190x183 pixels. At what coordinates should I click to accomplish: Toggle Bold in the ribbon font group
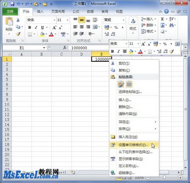point(30,27)
